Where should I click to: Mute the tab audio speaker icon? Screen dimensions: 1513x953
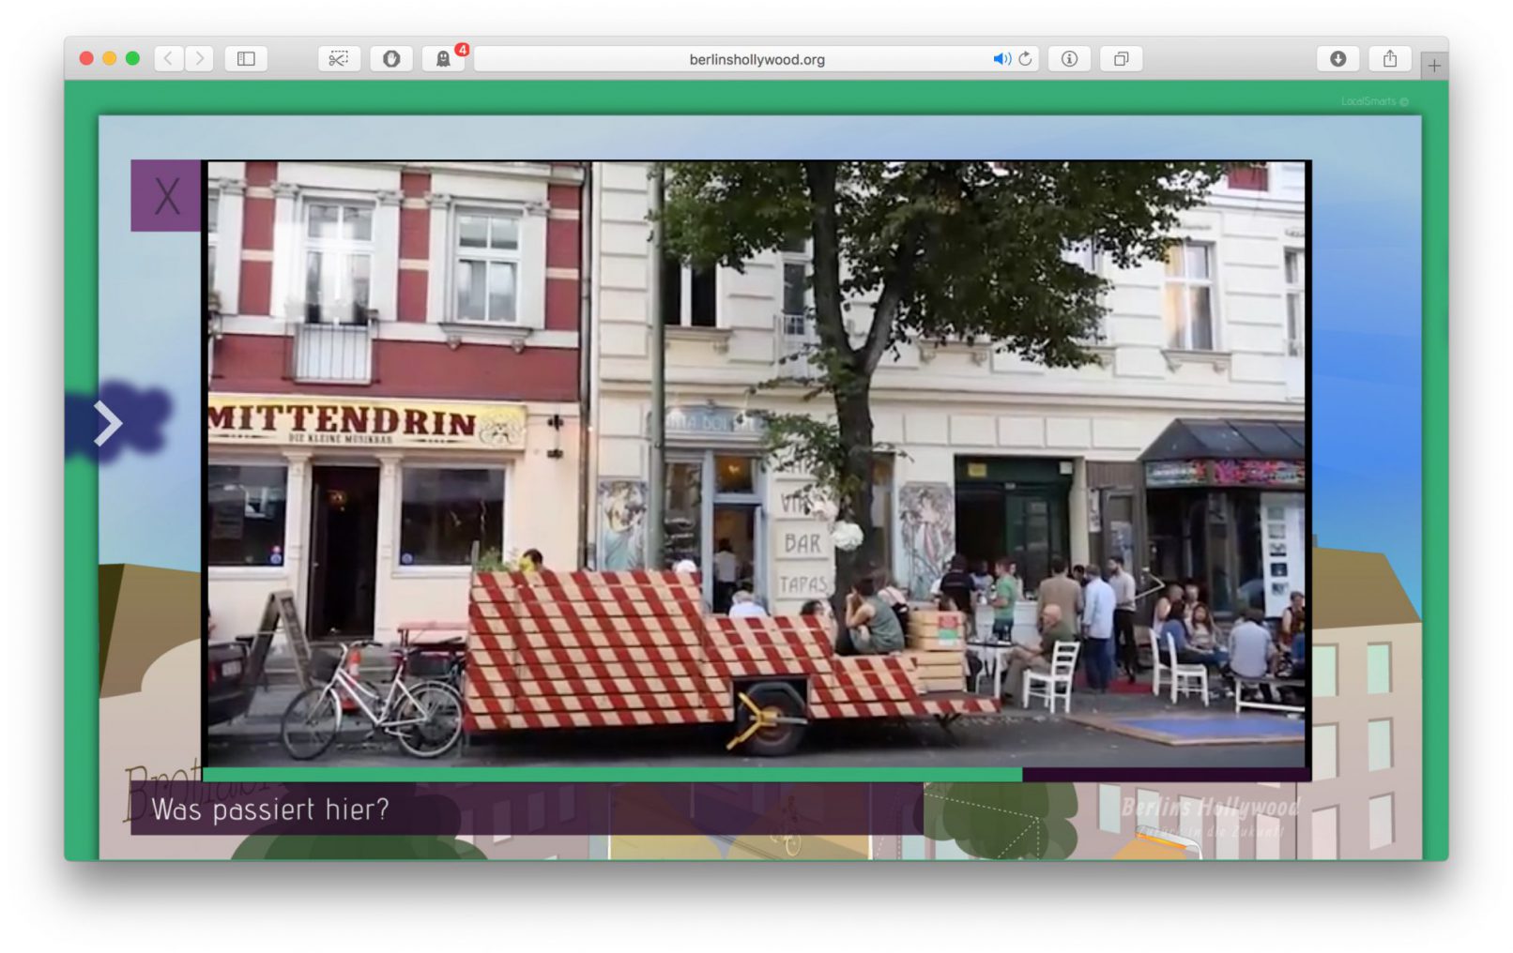tap(1001, 59)
